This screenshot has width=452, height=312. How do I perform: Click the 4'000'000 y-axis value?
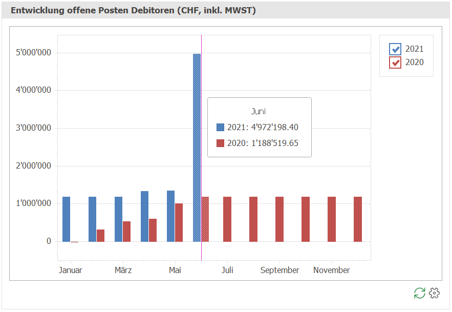tap(33, 90)
